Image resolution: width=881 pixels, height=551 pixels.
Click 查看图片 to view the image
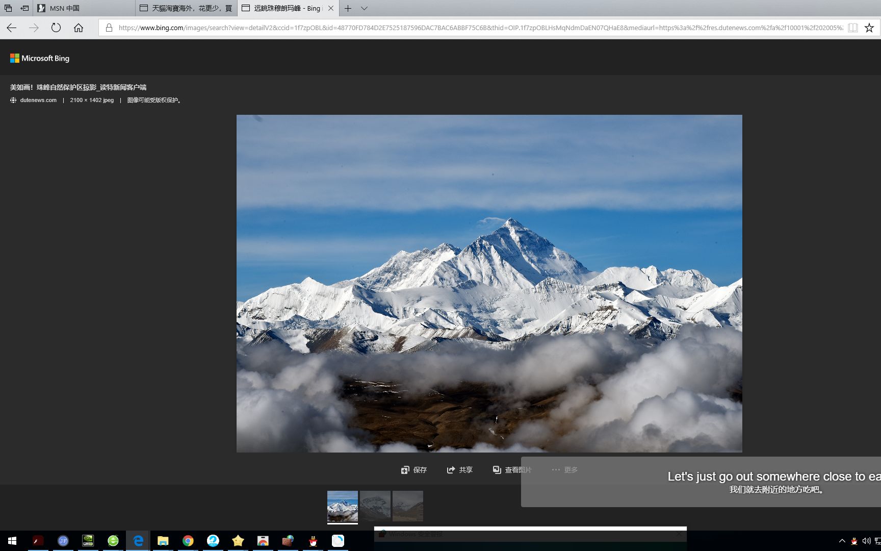[x=512, y=470]
